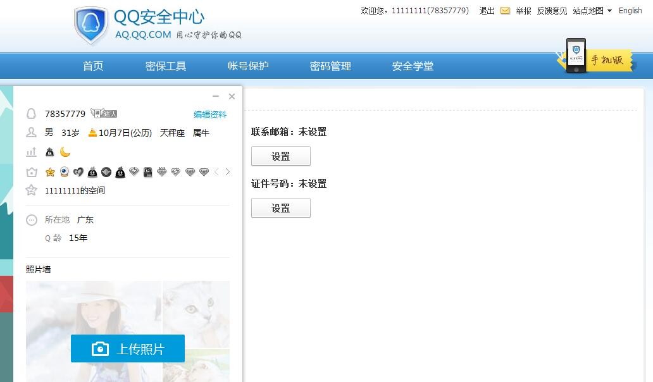Screen dimensions: 653x382
Task: Click the crown outline icon before badges
Action: click(x=32, y=172)
